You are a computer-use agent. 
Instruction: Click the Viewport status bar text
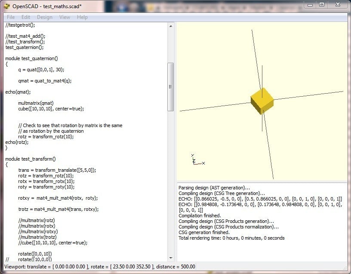(x=99, y=267)
